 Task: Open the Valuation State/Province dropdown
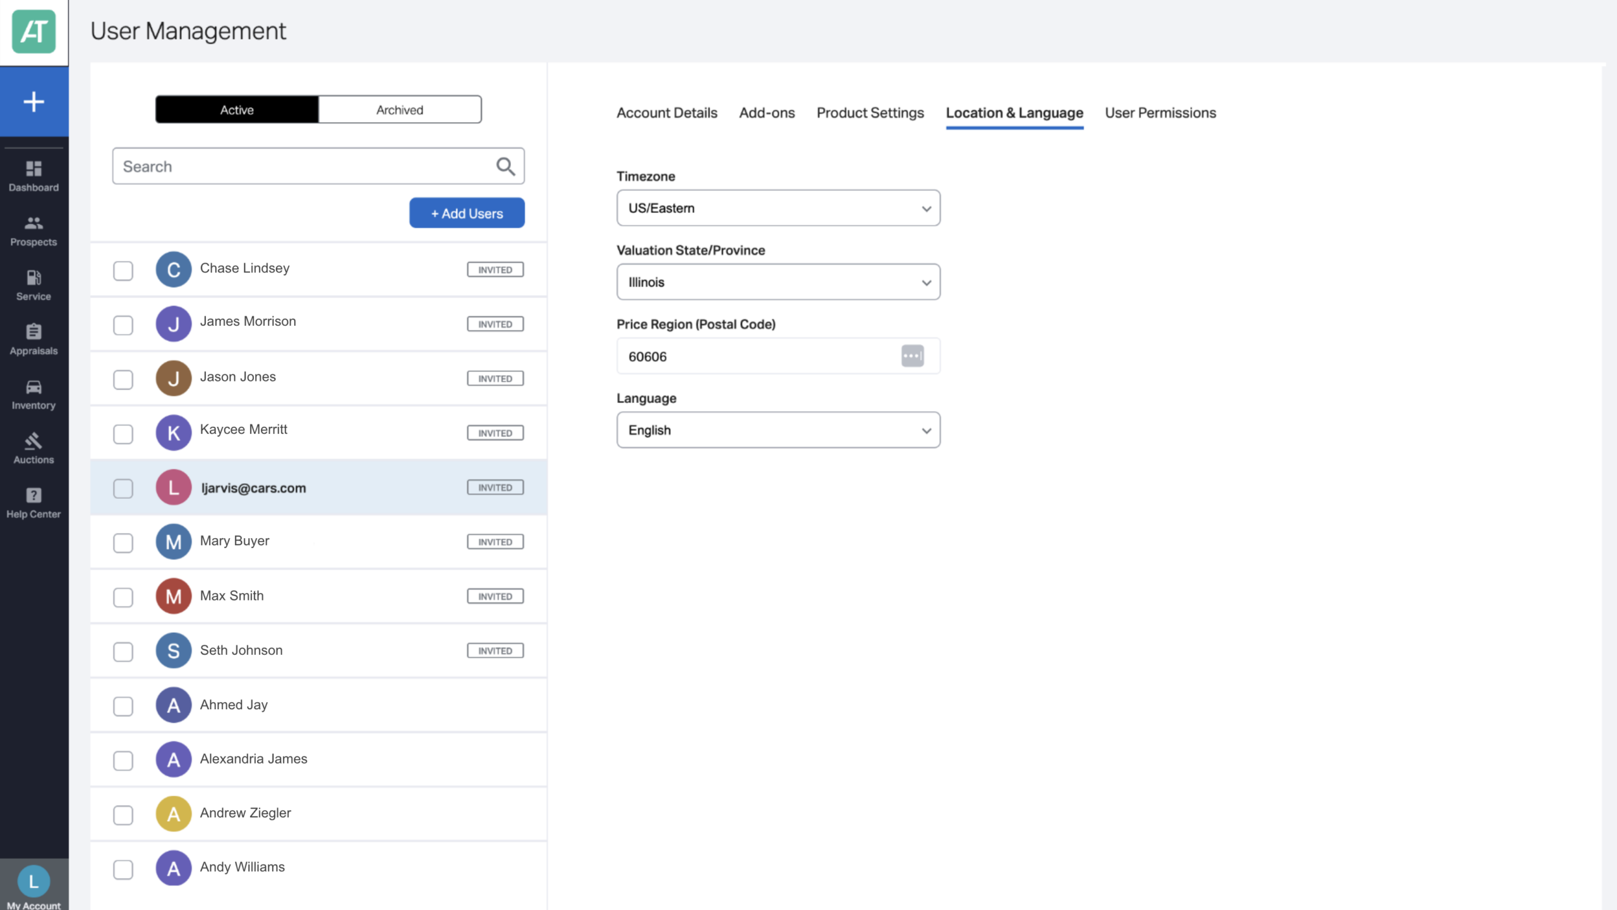click(x=778, y=282)
